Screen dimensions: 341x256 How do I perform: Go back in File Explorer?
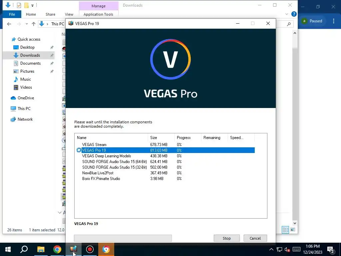(x=9, y=24)
